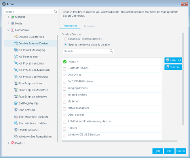The image size is (190, 158).
Task: Click the Cancel button
Action: coord(180,151)
